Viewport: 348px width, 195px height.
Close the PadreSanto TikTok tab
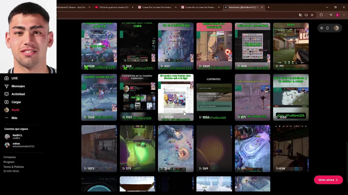[262, 7]
